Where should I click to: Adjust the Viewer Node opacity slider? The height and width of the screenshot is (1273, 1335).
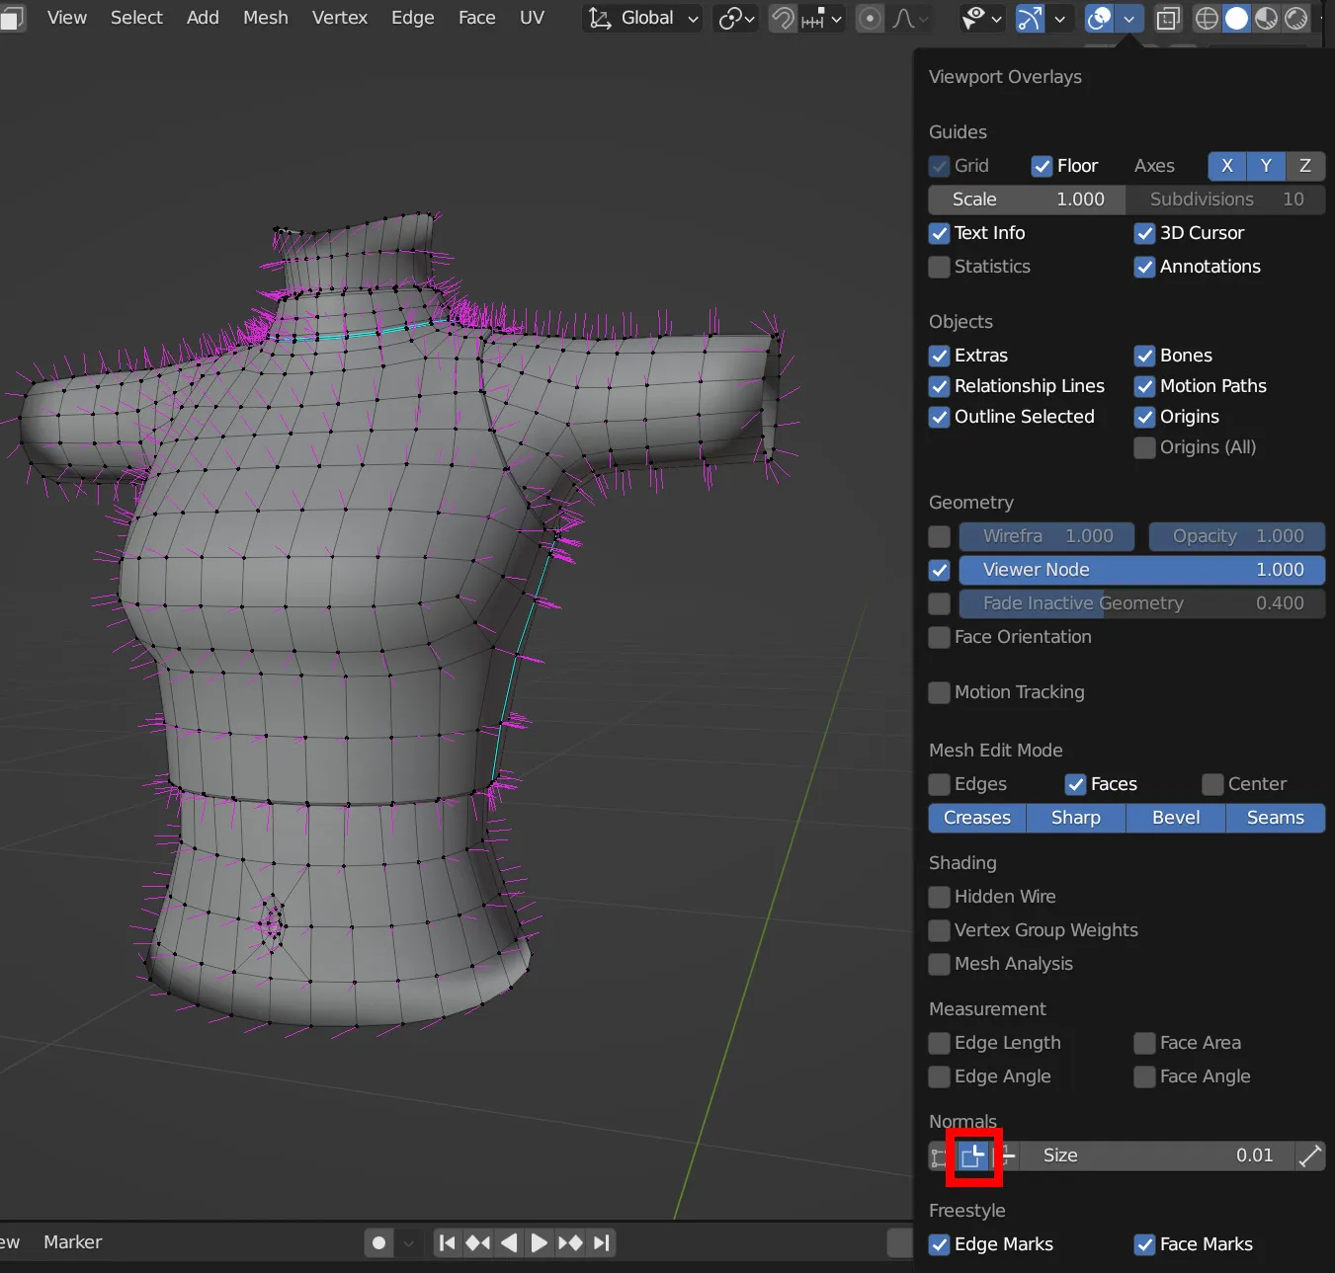tap(1141, 570)
